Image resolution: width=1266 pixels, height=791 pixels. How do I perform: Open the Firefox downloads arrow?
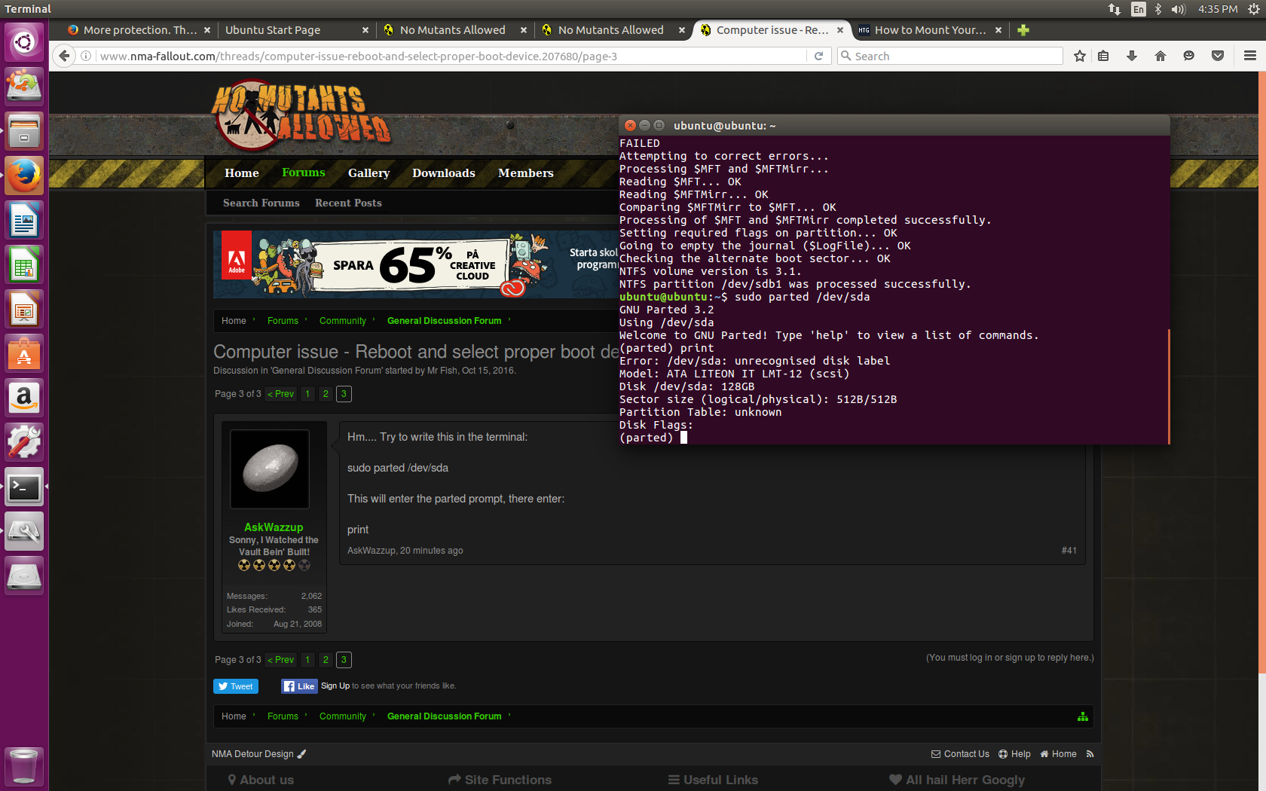(x=1131, y=56)
